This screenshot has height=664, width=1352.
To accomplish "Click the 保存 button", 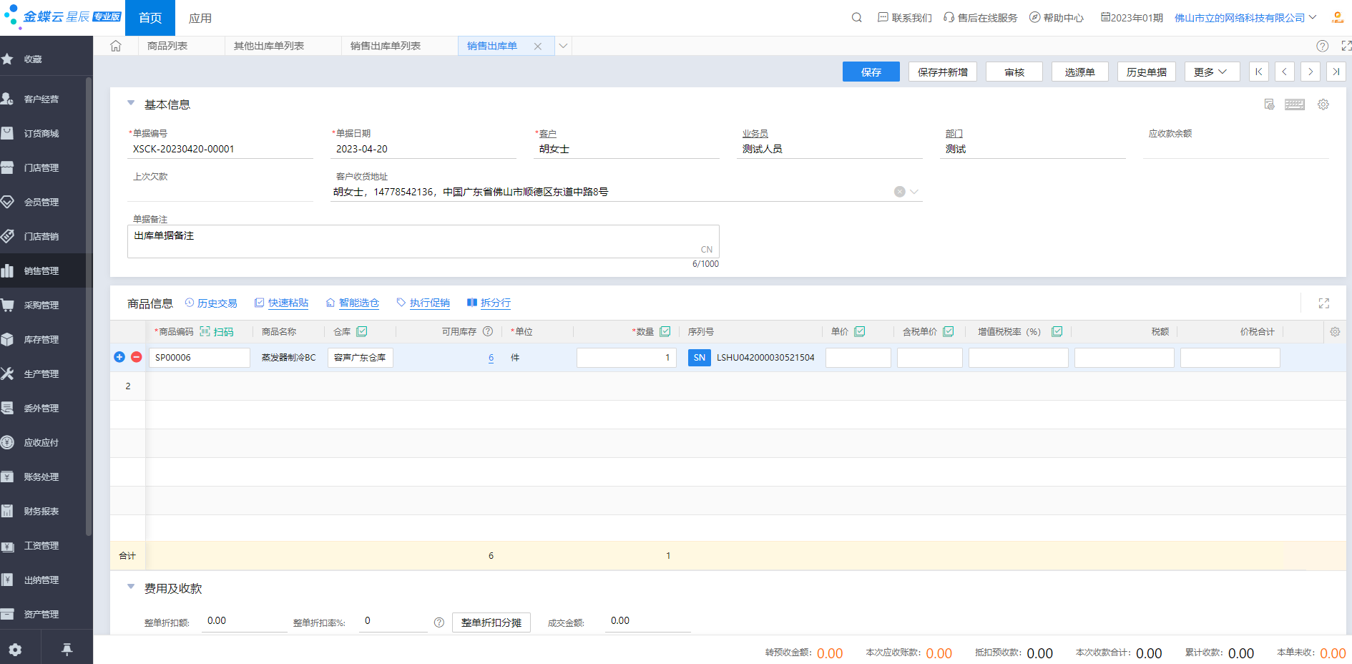I will pos(871,72).
